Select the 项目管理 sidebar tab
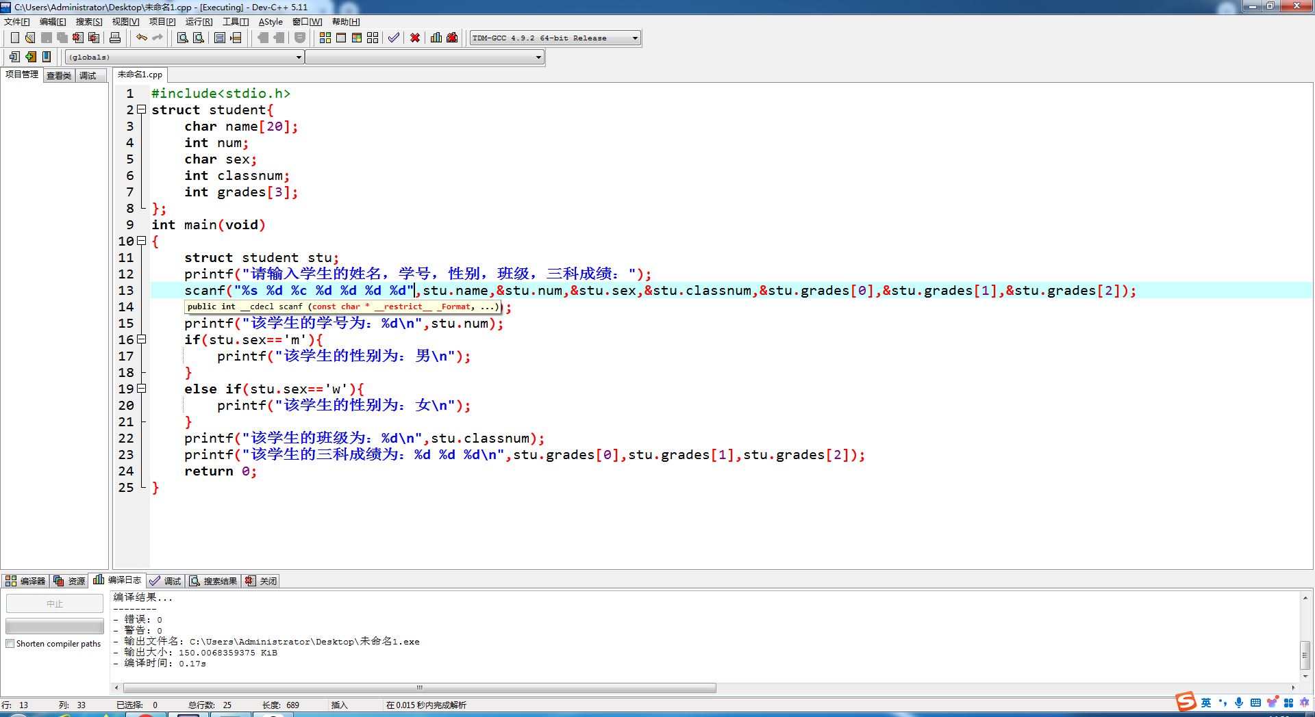Image resolution: width=1315 pixels, height=717 pixels. tap(22, 75)
